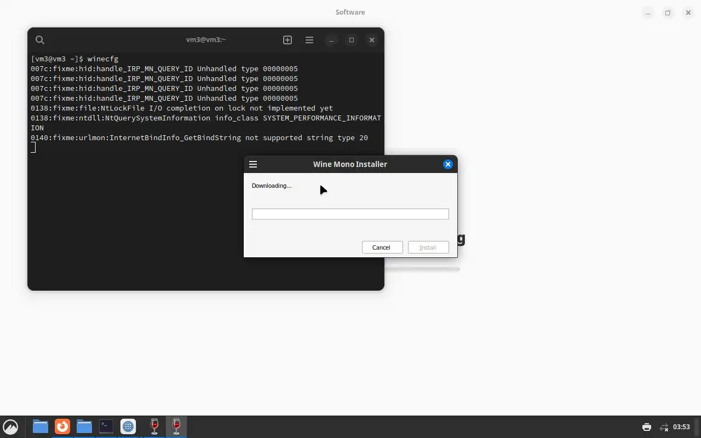Image resolution: width=701 pixels, height=438 pixels.
Task: Click the 03:53 clock
Action: tap(681, 427)
